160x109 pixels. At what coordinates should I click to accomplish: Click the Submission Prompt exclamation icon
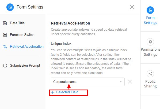coord(5,66)
